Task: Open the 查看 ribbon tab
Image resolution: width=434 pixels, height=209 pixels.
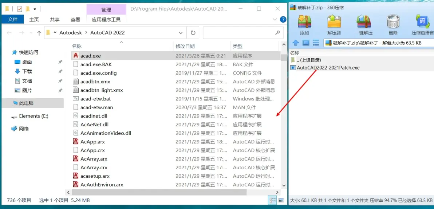Action: (75, 19)
